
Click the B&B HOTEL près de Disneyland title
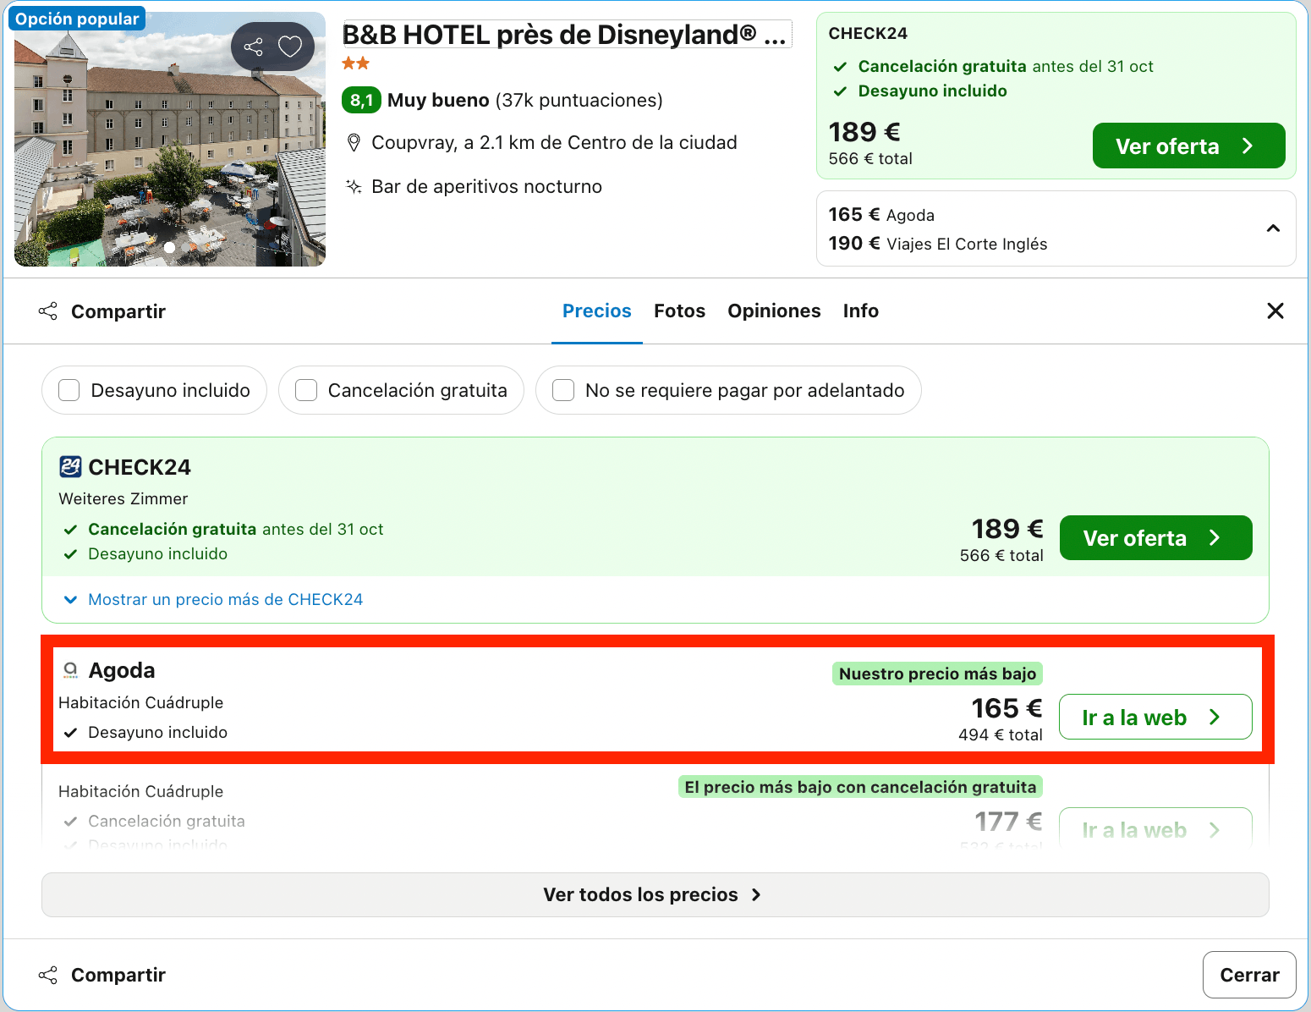click(x=567, y=35)
